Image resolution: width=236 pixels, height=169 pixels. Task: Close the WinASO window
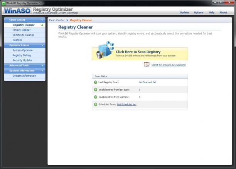click(x=229, y=2)
